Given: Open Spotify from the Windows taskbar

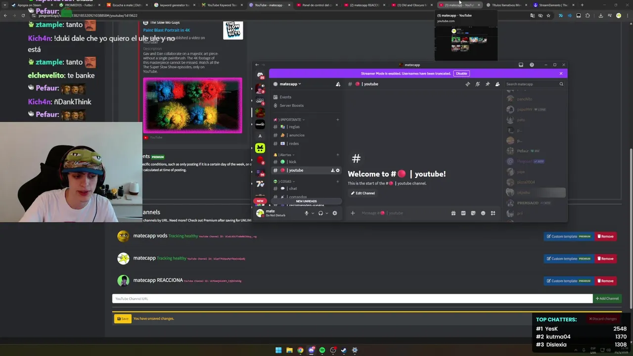Looking at the screenshot, I should (322, 350).
